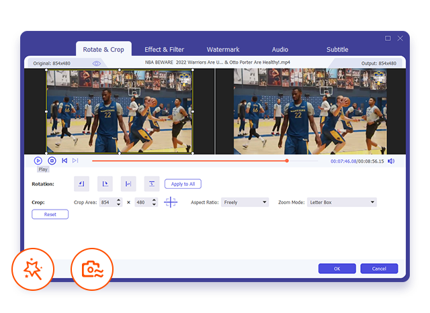Click the Reset crop button

(50, 215)
